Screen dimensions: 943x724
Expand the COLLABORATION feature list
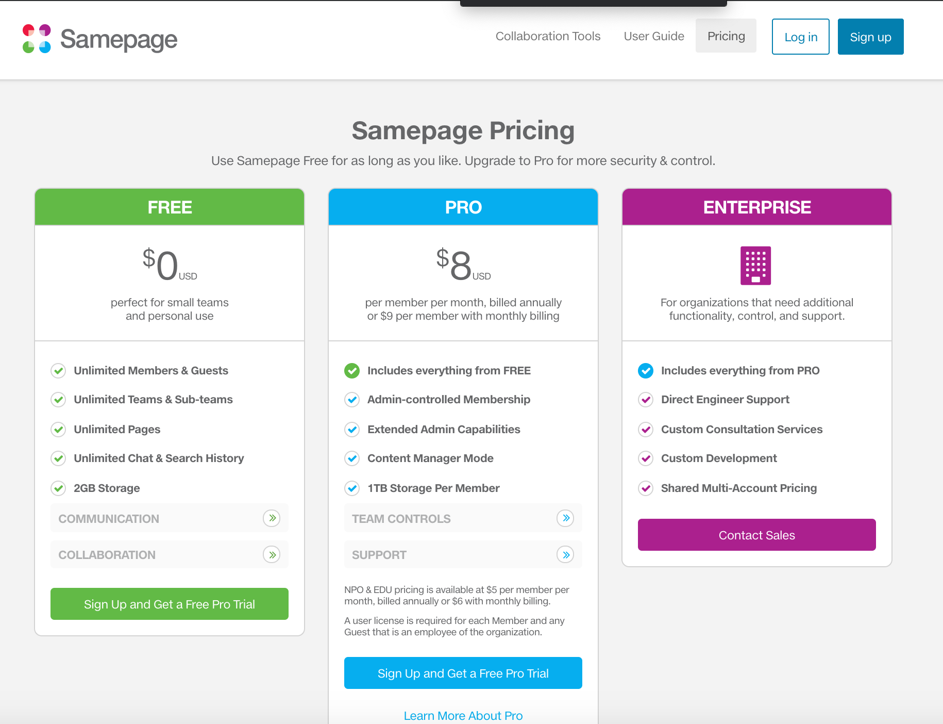[272, 555]
